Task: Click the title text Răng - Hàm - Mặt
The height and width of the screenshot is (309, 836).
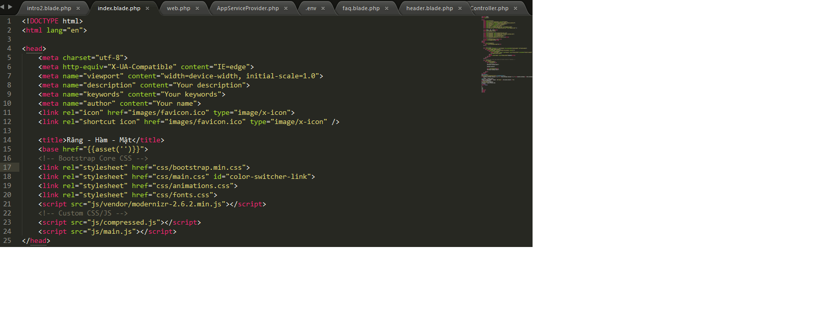Action: click(x=99, y=140)
